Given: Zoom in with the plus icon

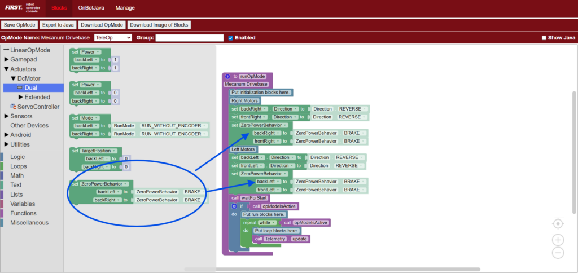Looking at the screenshot, I should click(558, 240).
